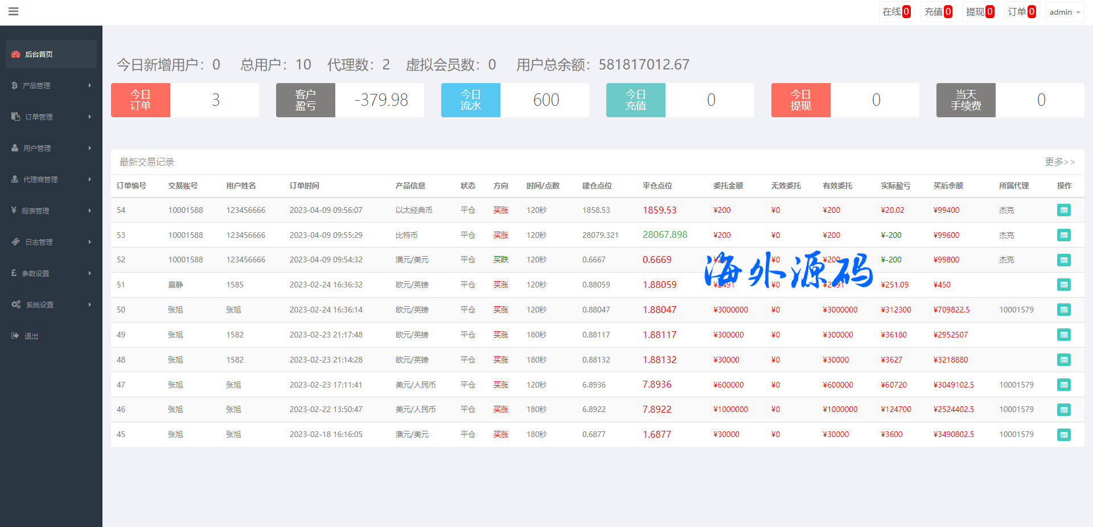Click action icon for order 53
This screenshot has width=1093, height=527.
(x=1063, y=235)
